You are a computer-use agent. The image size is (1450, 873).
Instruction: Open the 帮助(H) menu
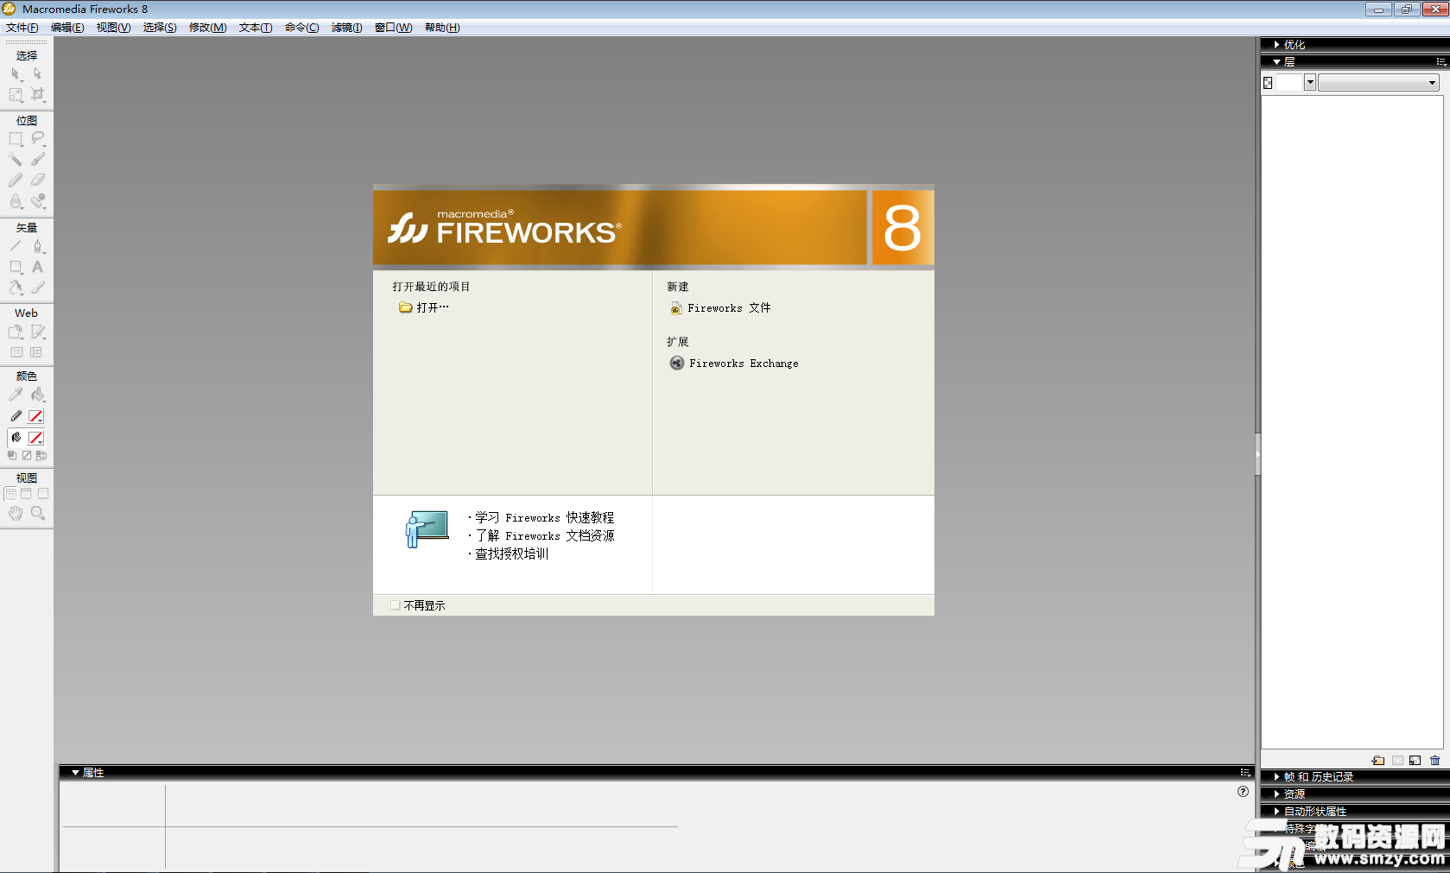point(442,28)
